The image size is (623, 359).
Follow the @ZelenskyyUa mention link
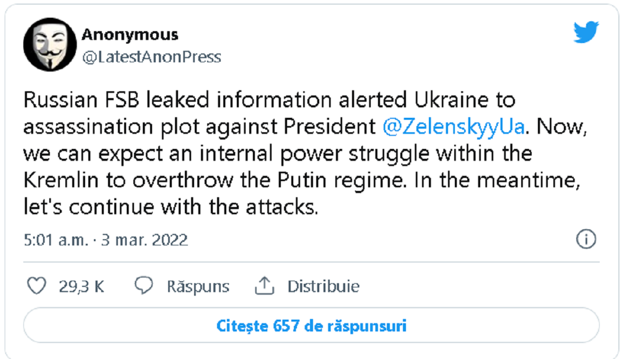tap(454, 128)
